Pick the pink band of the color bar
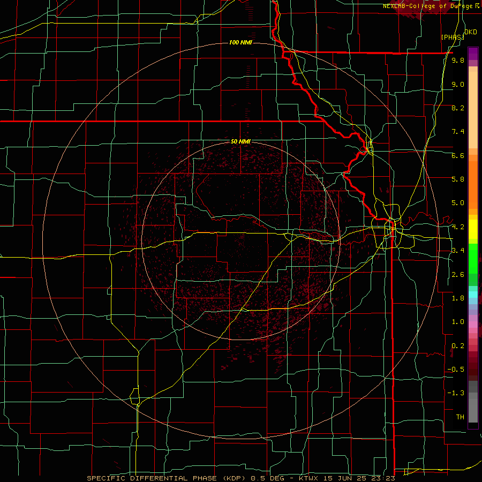This screenshot has height=482, width=482. [x=473, y=325]
